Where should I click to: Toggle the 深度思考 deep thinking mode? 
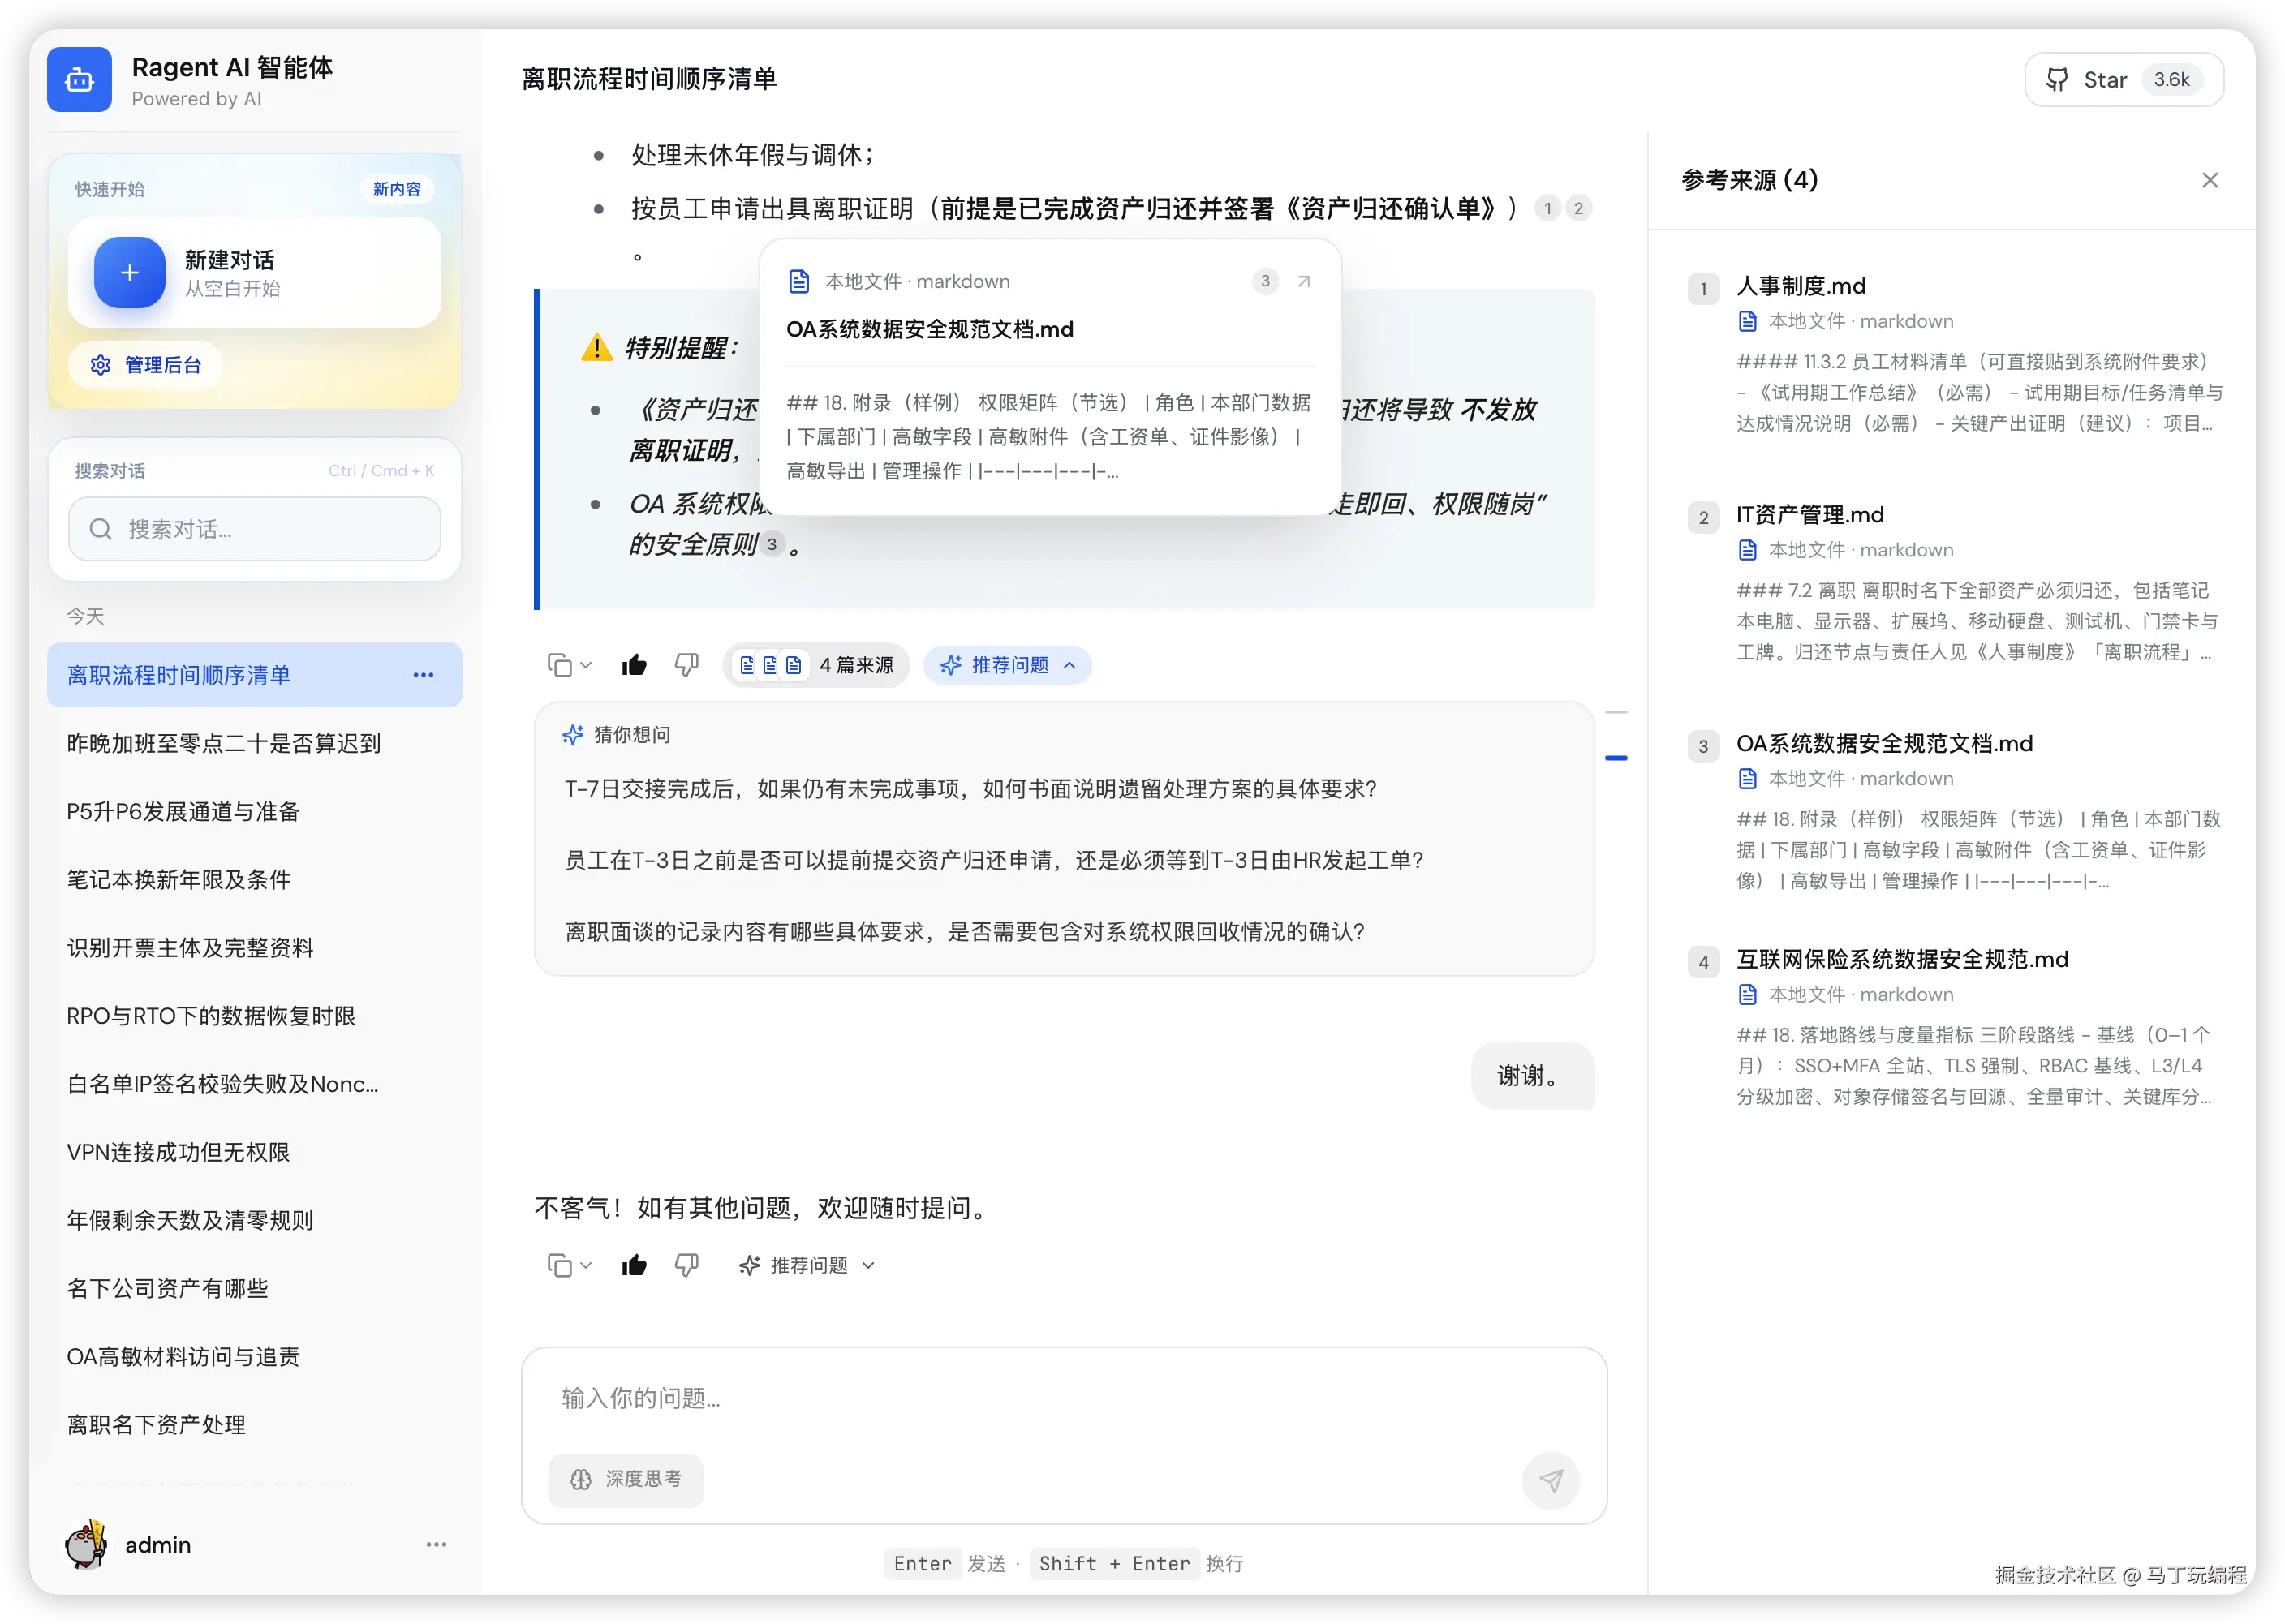626,1479
